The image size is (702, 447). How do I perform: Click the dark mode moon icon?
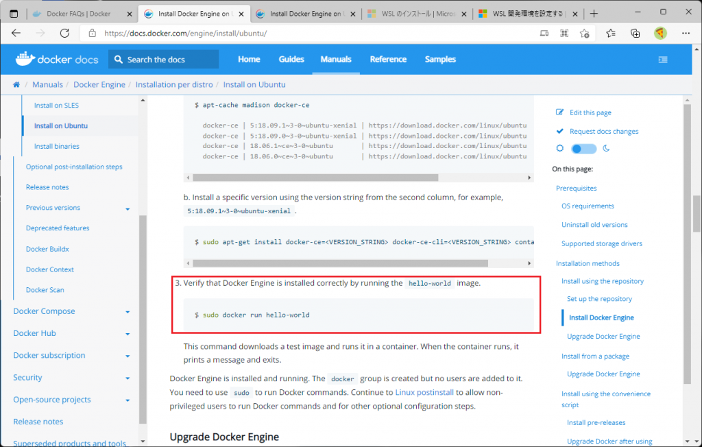[x=606, y=148]
